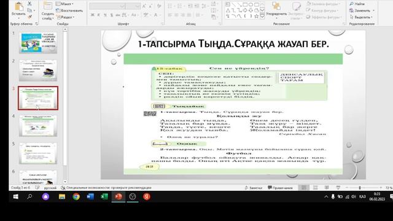Screen dimensions: 393x221
Task: Click Найти magnifier in editing group
Action: coord(352,4)
